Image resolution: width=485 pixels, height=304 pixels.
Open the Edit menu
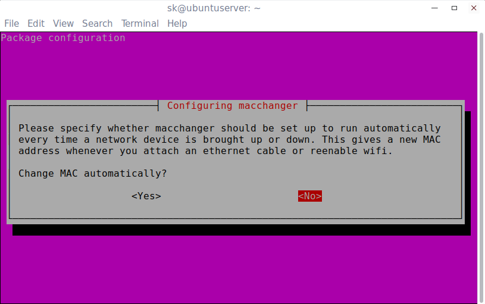[36, 24]
